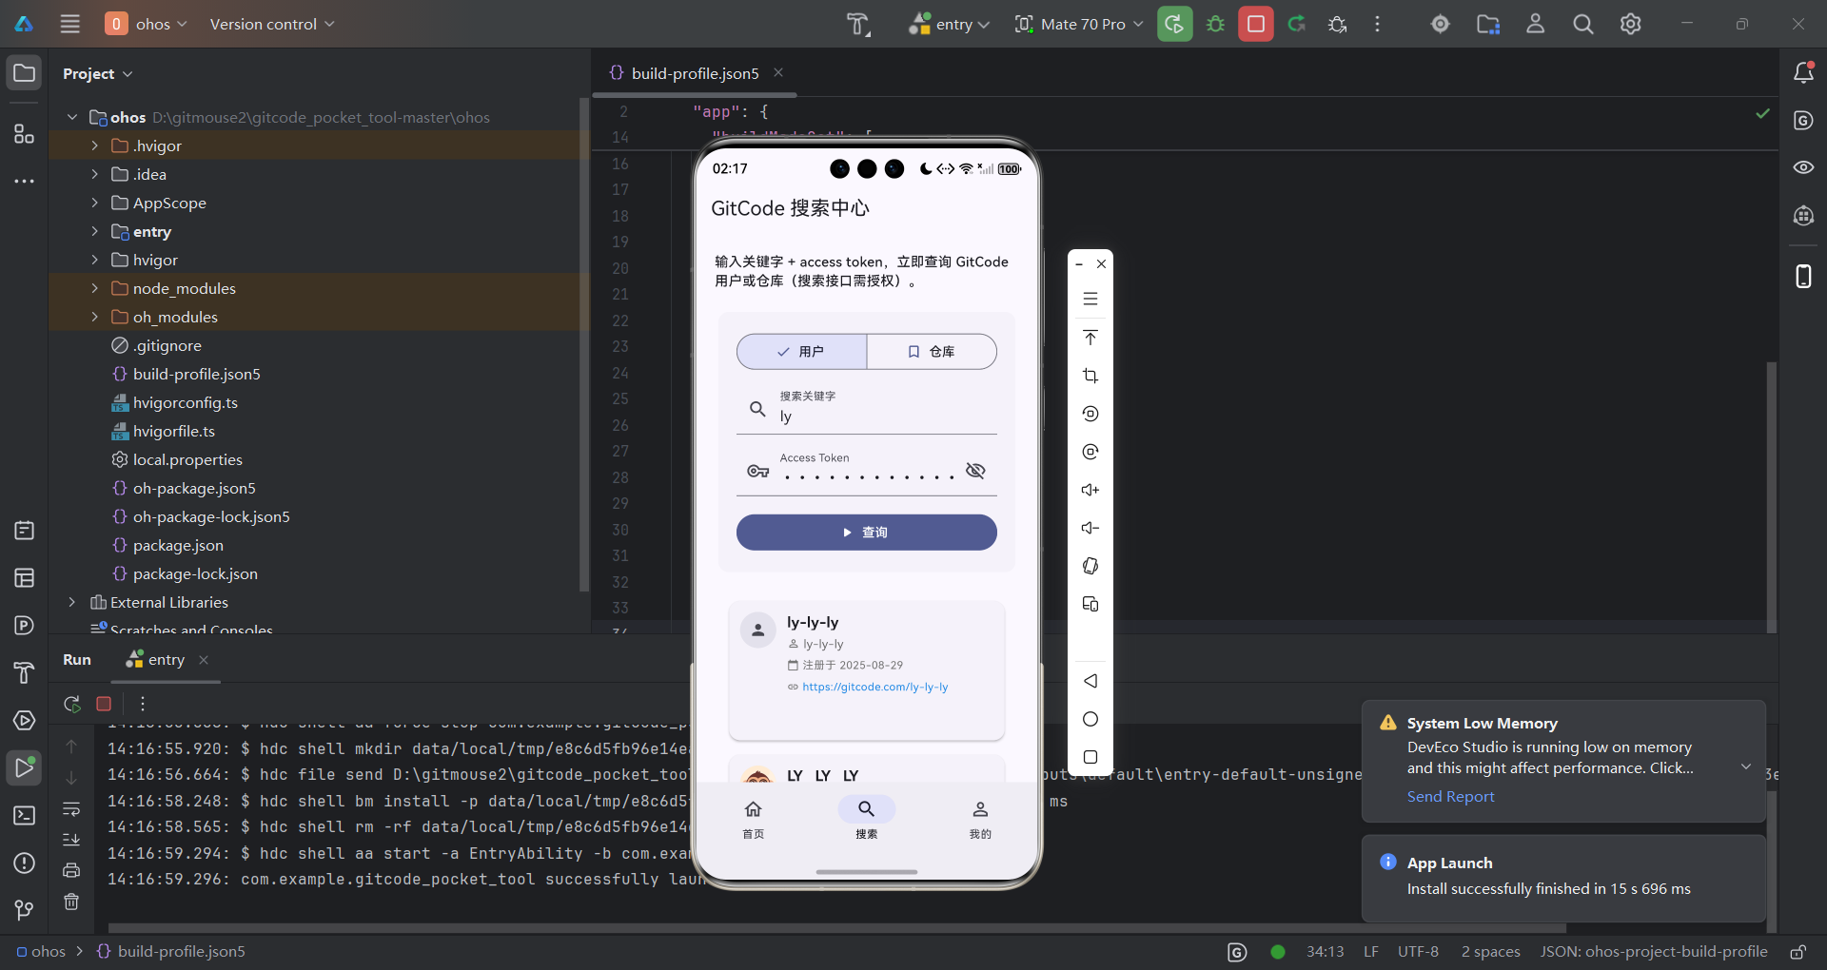Click the Send Report link
This screenshot has width=1827, height=970.
pos(1450,797)
